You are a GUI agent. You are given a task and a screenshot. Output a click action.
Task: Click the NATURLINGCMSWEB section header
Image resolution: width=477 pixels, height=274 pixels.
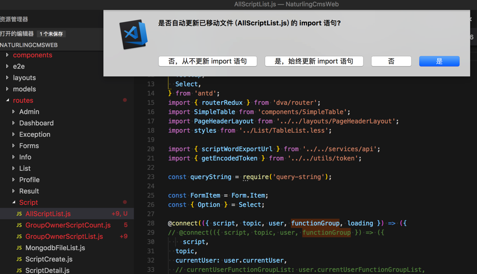point(29,45)
